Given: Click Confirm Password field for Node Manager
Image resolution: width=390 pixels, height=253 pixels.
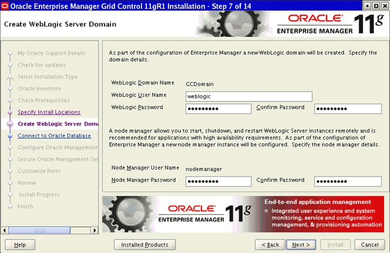Looking at the screenshot, I should pyautogui.click(x=348, y=181).
